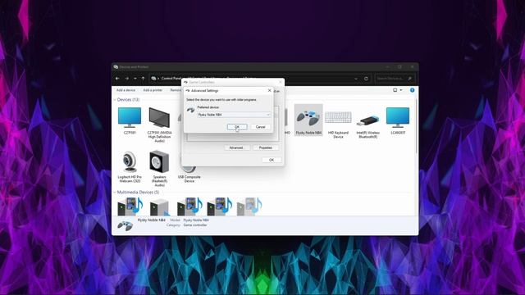Viewport: 525px width, 295px height.
Task: Click OK in the Game Controllers window
Action: [x=272, y=160]
